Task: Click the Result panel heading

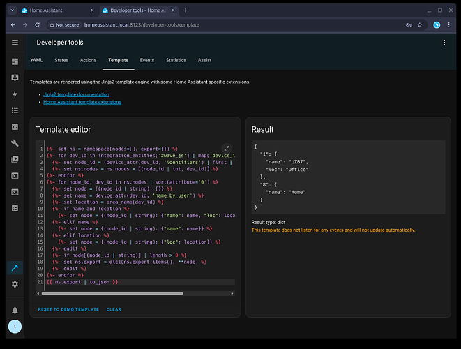Action: 262,129
